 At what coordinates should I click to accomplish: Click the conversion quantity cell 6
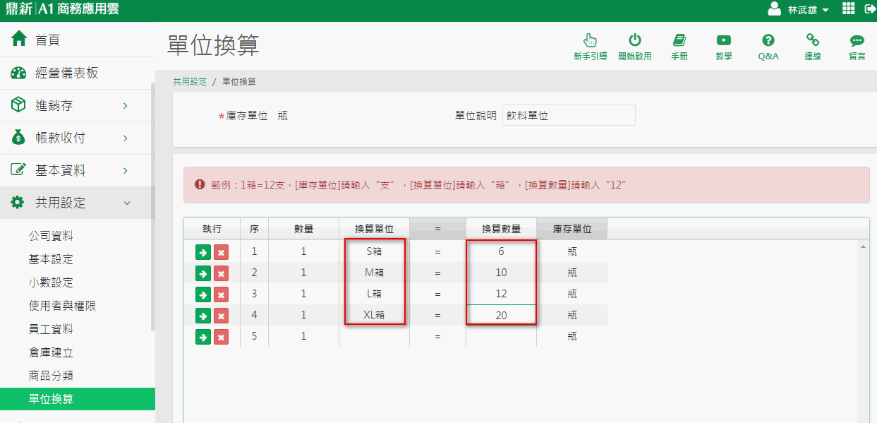tap(501, 251)
